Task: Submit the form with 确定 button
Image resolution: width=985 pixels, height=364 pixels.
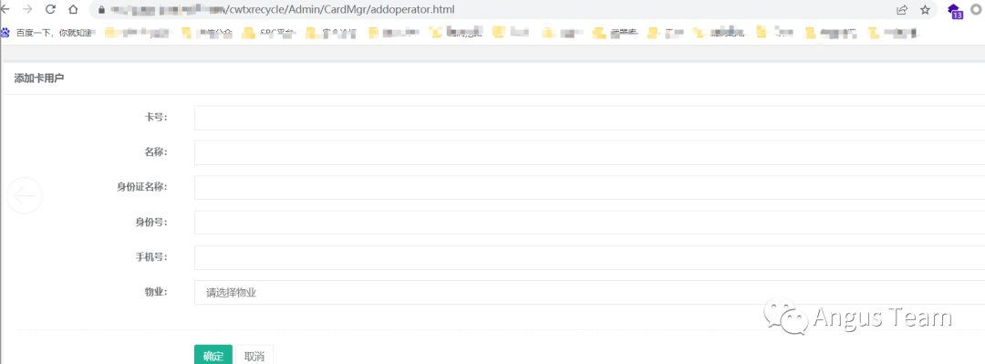Action: tap(213, 355)
